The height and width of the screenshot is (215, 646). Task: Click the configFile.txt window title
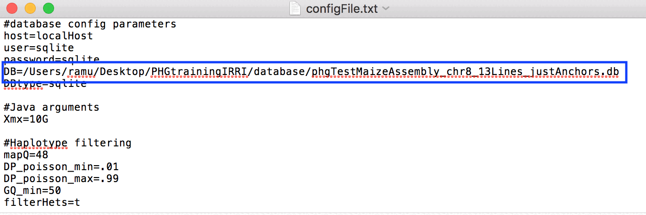341,9
